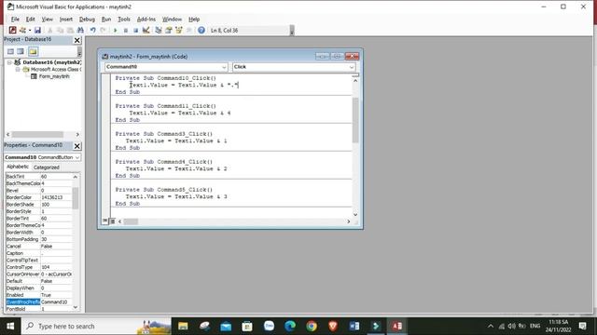Open Object Browser toolbar icon
The height and width of the screenshot is (335, 597).
point(178,30)
